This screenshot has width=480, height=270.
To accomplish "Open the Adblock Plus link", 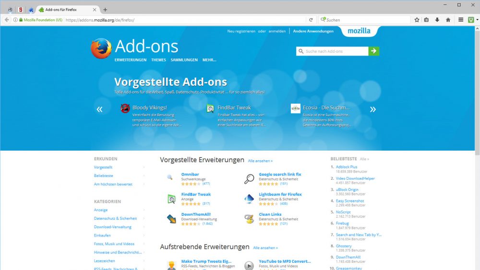I will click(347, 167).
